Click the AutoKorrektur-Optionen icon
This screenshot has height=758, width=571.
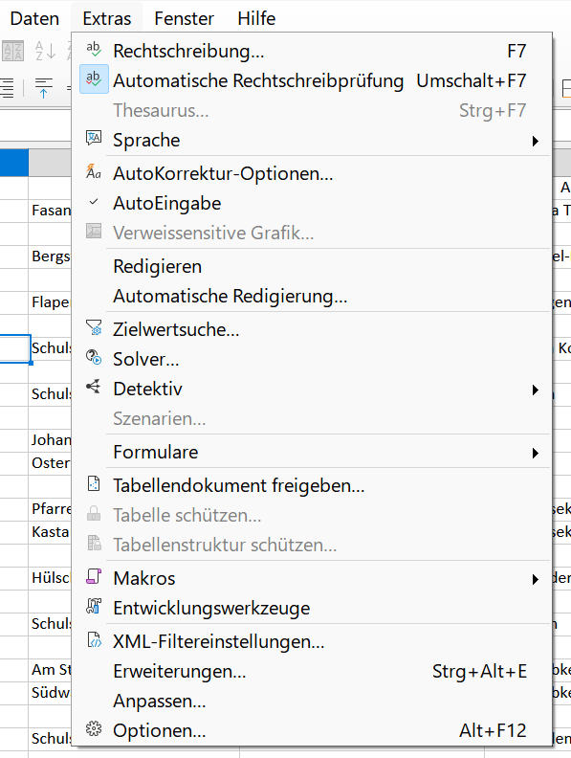(94, 172)
